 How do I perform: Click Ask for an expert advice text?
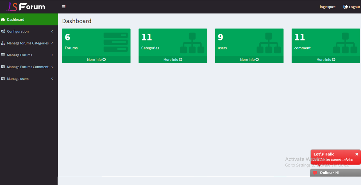(333, 160)
